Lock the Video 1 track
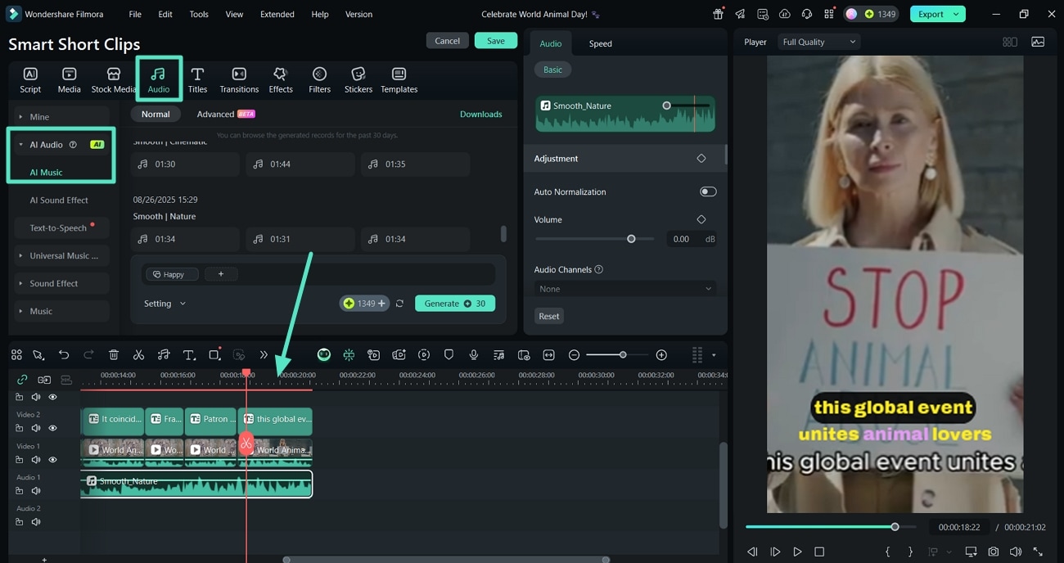The width and height of the screenshot is (1064, 563). coord(20,460)
